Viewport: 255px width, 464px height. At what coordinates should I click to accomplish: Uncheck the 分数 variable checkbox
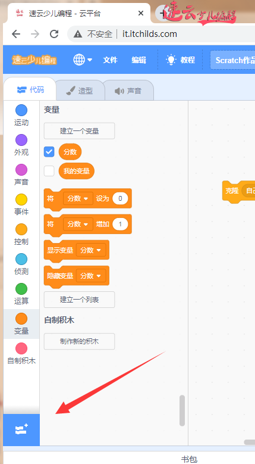point(49,152)
